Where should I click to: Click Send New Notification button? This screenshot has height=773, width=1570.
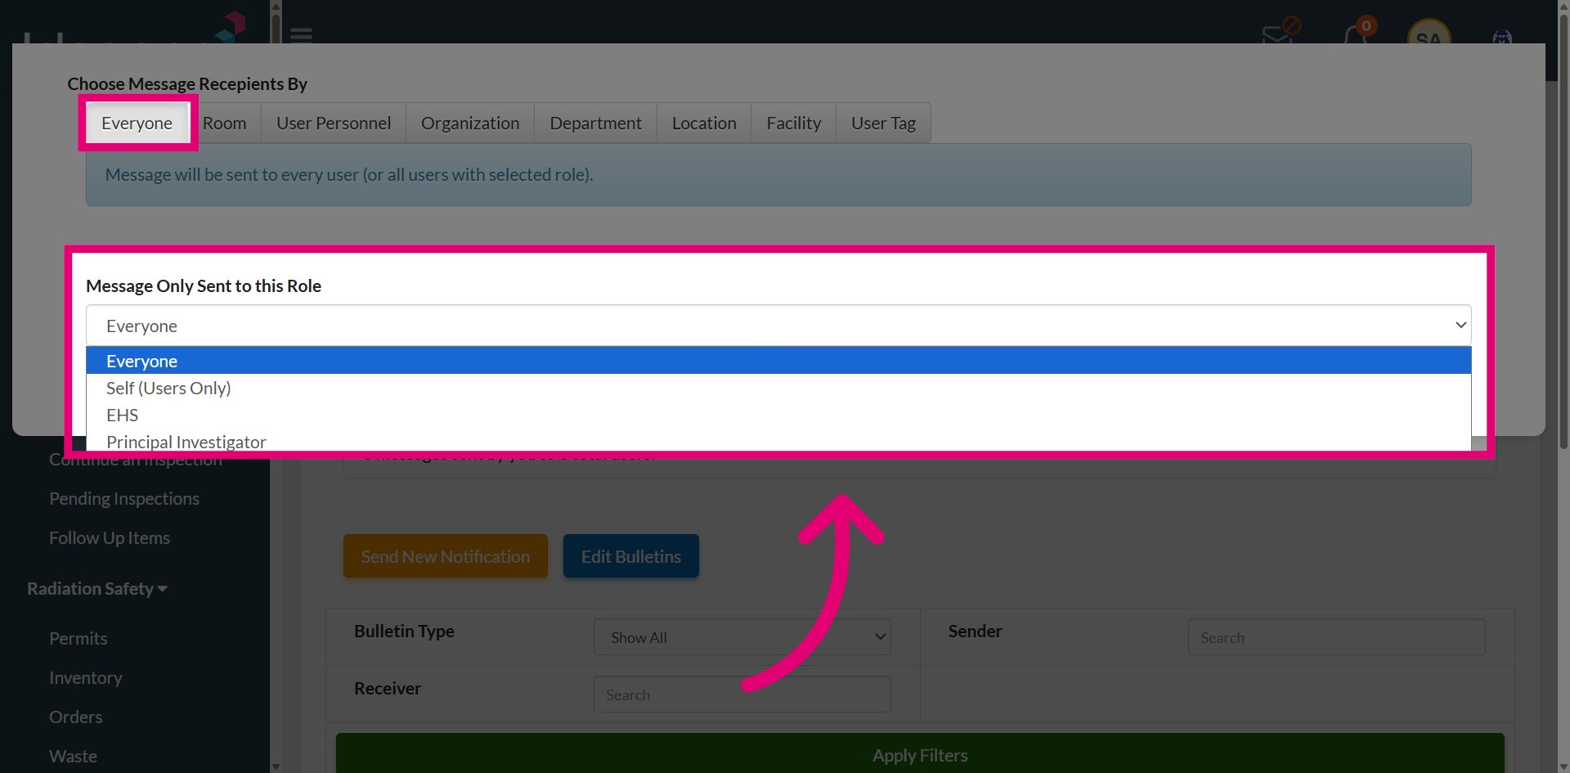(x=446, y=556)
